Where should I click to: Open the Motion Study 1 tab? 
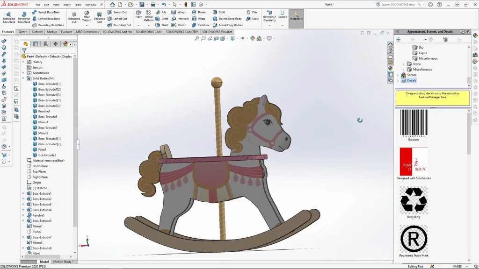coord(62,262)
